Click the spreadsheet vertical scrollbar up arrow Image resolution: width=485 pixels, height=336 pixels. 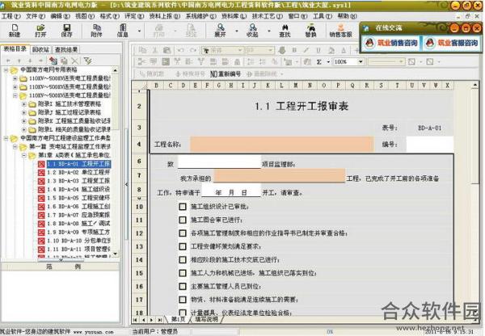click(475, 85)
